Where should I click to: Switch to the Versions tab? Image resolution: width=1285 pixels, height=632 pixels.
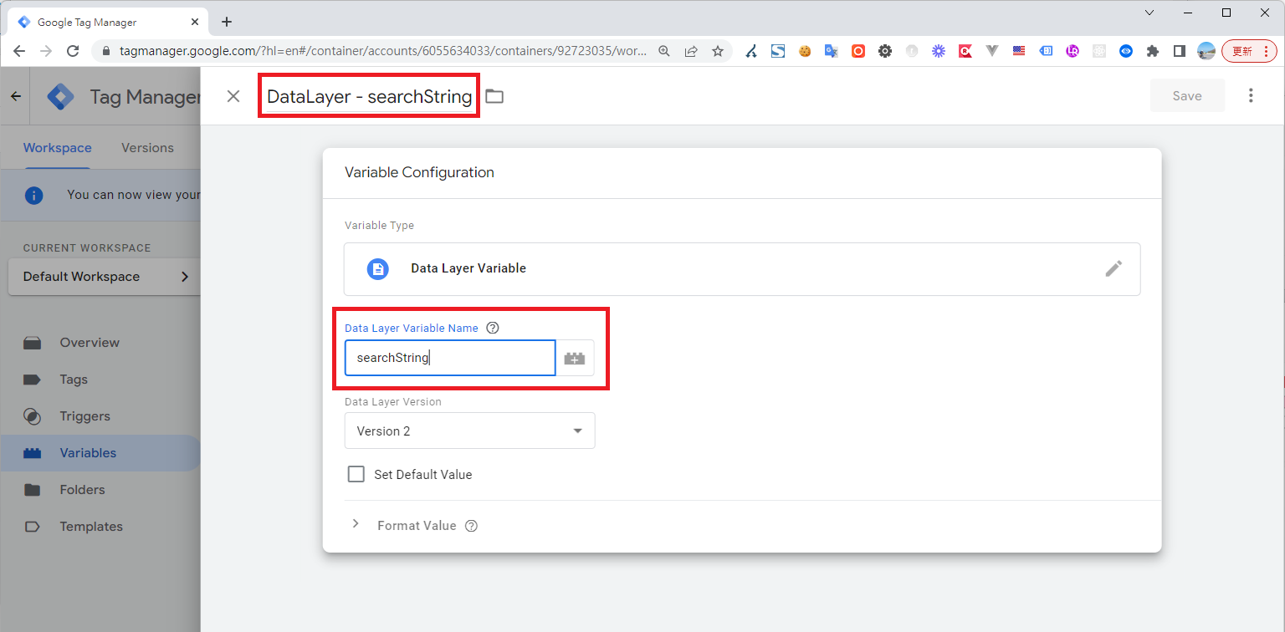147,148
